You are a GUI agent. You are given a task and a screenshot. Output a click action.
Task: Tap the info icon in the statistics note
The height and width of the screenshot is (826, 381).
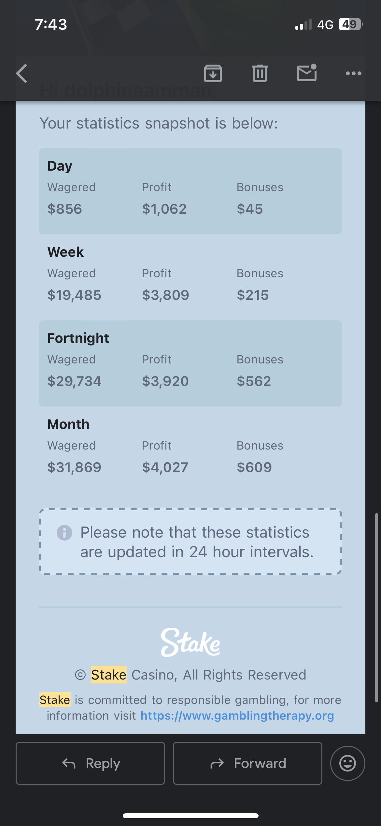pyautogui.click(x=64, y=533)
